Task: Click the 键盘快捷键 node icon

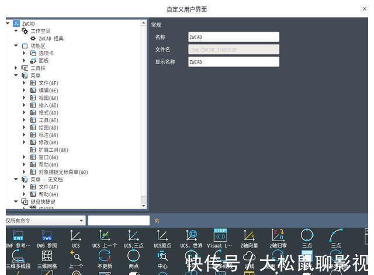Action: [x=25, y=201]
